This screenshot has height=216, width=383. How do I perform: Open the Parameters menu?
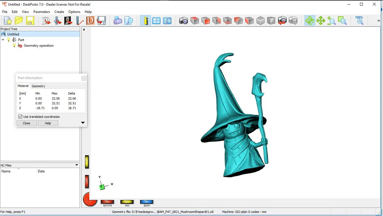pos(41,12)
